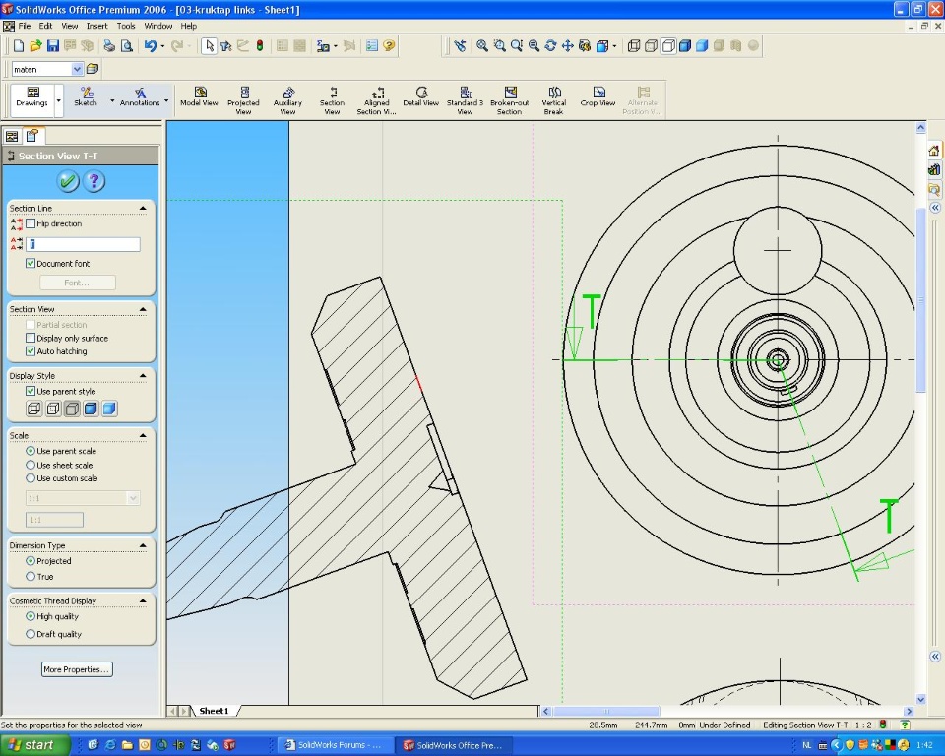This screenshot has width=945, height=756.
Task: Click the More Properties button
Action: click(x=77, y=669)
